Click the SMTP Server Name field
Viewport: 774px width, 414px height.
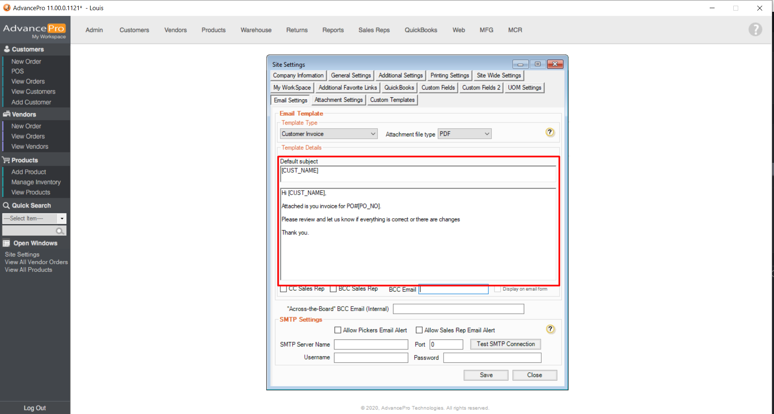point(371,344)
